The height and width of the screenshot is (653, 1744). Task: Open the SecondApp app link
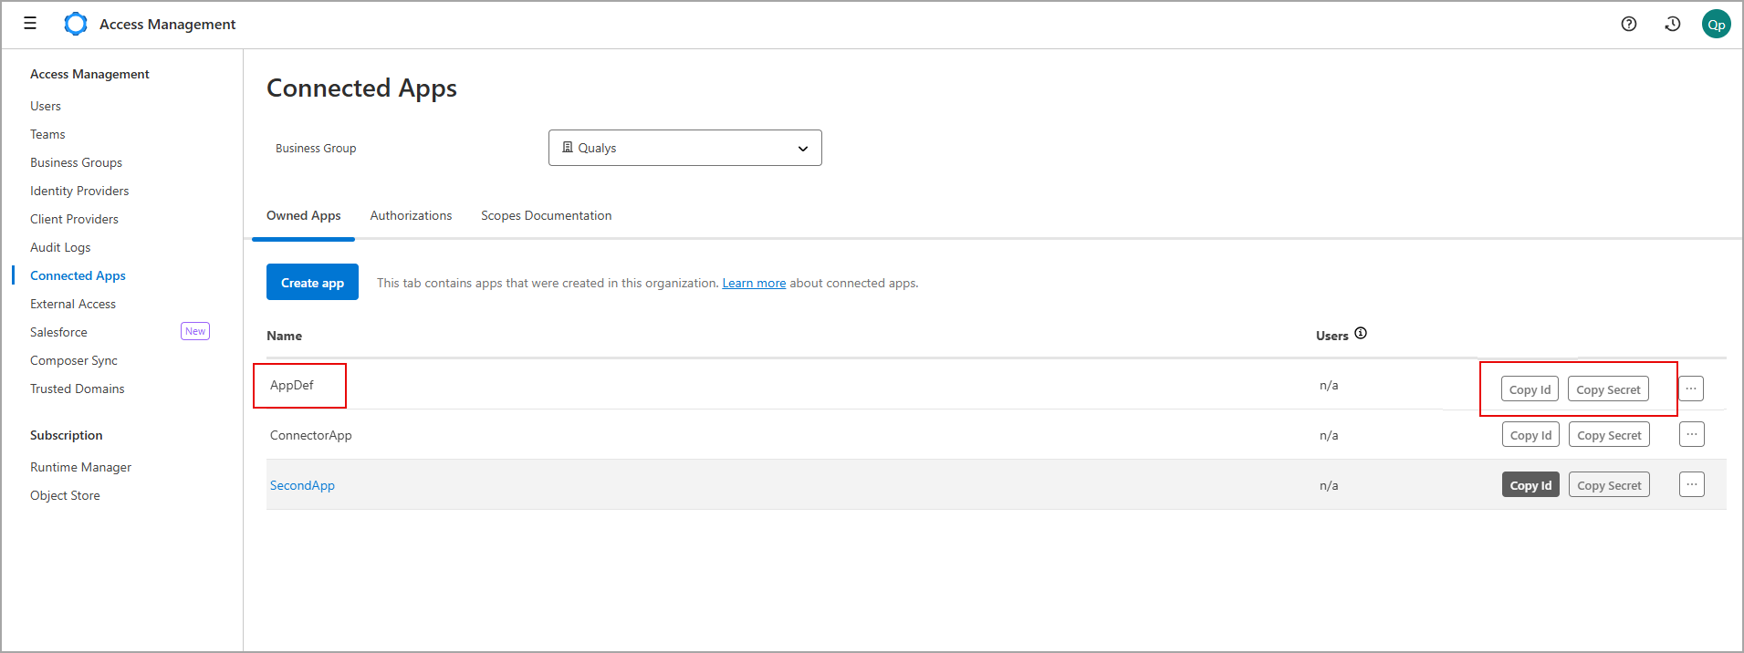point(302,485)
